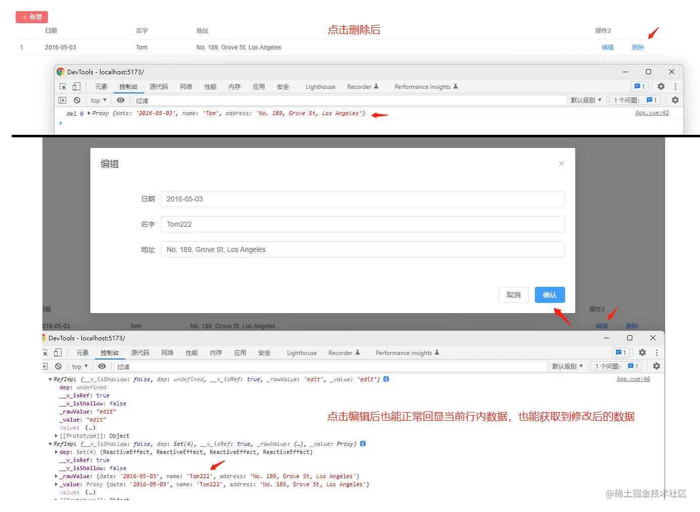Image resolution: width=700 pixels, height=512 pixels.
Task: Open three-dot menu in lower DevTools
Action: 657,352
